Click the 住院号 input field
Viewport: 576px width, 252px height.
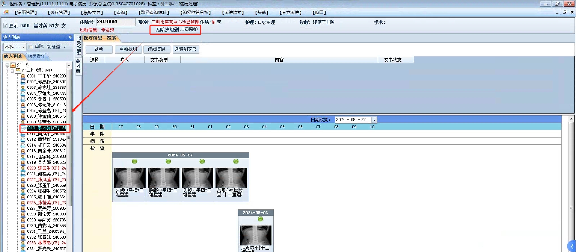pyautogui.click(x=115, y=22)
